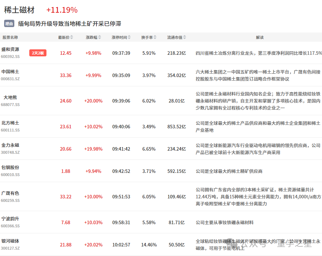This screenshot has width=322, height=256.
Task: Click stock code 300748.SZ
Action: [x=10, y=153]
